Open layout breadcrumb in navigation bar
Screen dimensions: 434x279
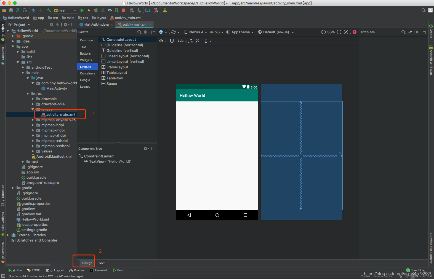click(99, 18)
